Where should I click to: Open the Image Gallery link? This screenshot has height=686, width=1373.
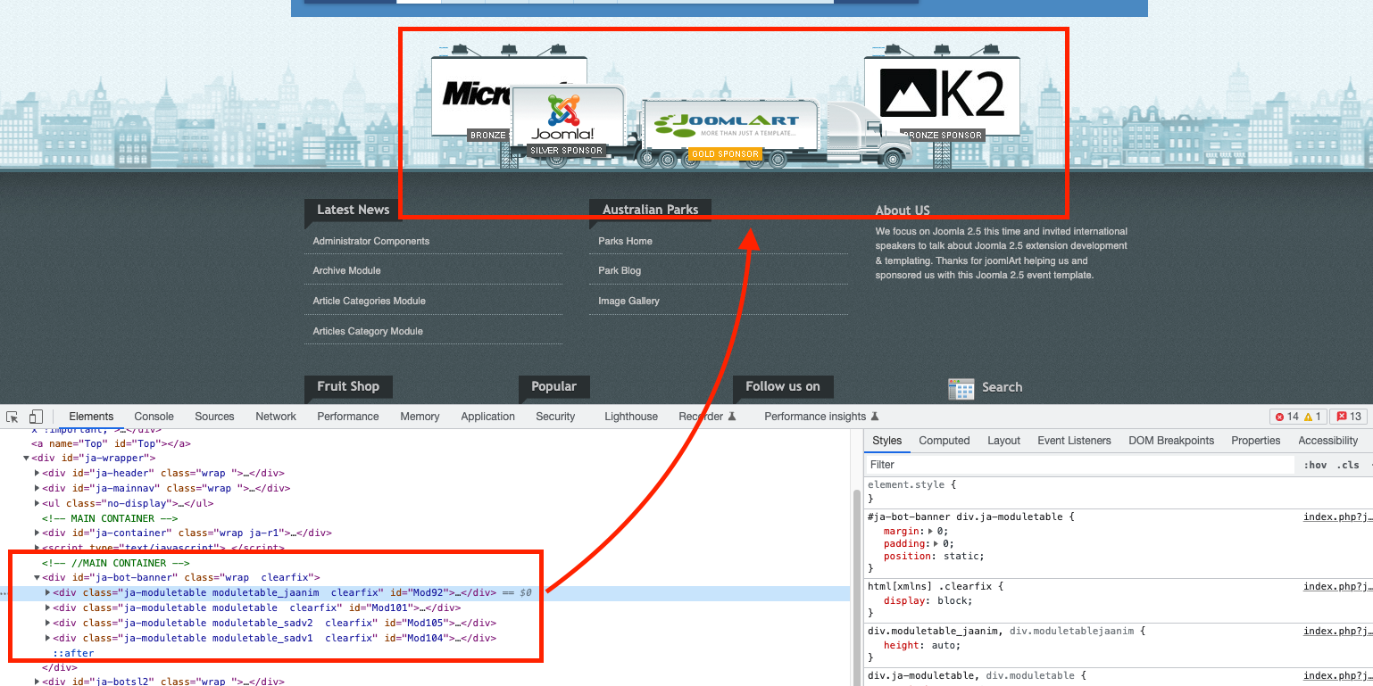click(x=628, y=301)
